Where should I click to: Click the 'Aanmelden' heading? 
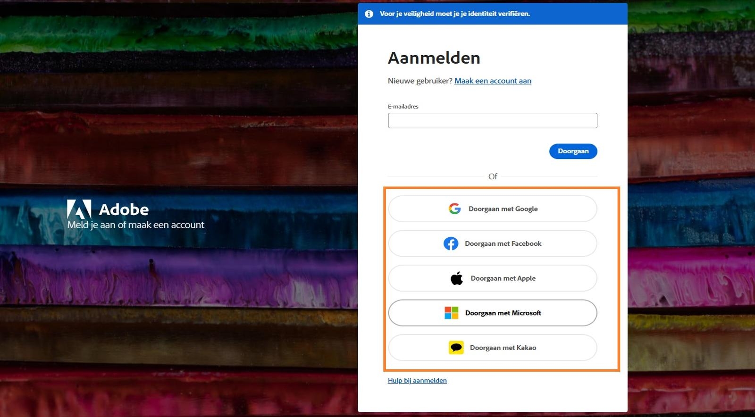click(x=434, y=58)
